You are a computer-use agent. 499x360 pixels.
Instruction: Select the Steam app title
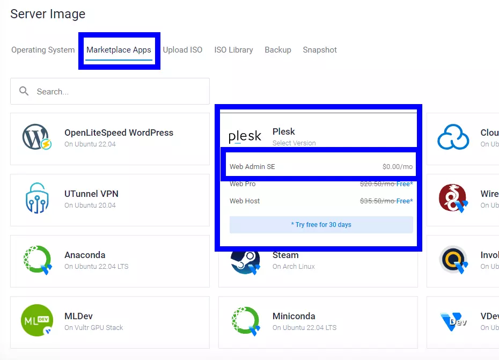tap(285, 255)
